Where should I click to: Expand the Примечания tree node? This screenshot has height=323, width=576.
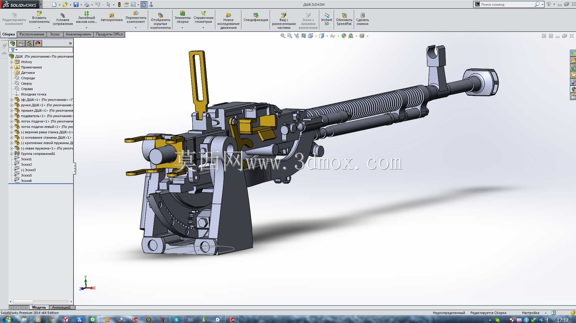(12, 67)
